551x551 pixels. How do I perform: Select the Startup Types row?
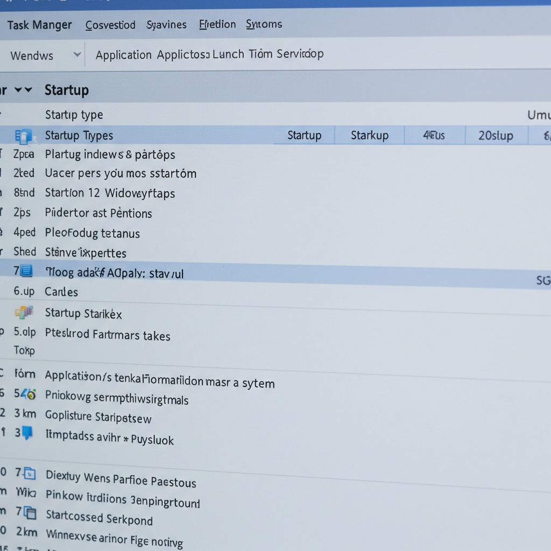pyautogui.click(x=275, y=135)
